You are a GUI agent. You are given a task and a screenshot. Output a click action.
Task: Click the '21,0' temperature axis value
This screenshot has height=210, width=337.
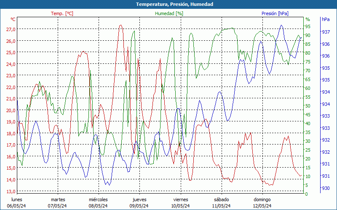11,99
